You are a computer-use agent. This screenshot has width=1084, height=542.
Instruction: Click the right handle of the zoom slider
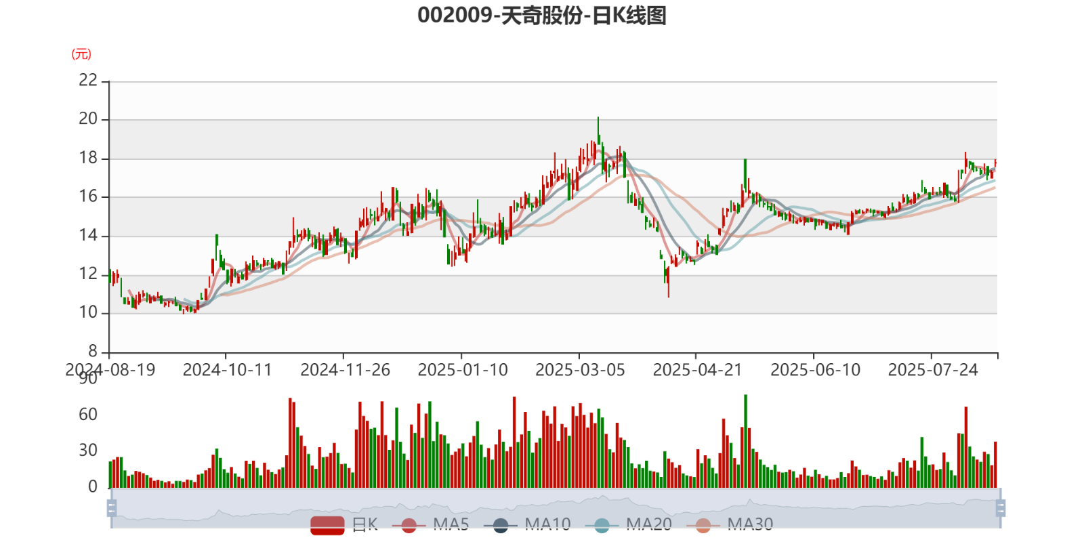(1001, 508)
